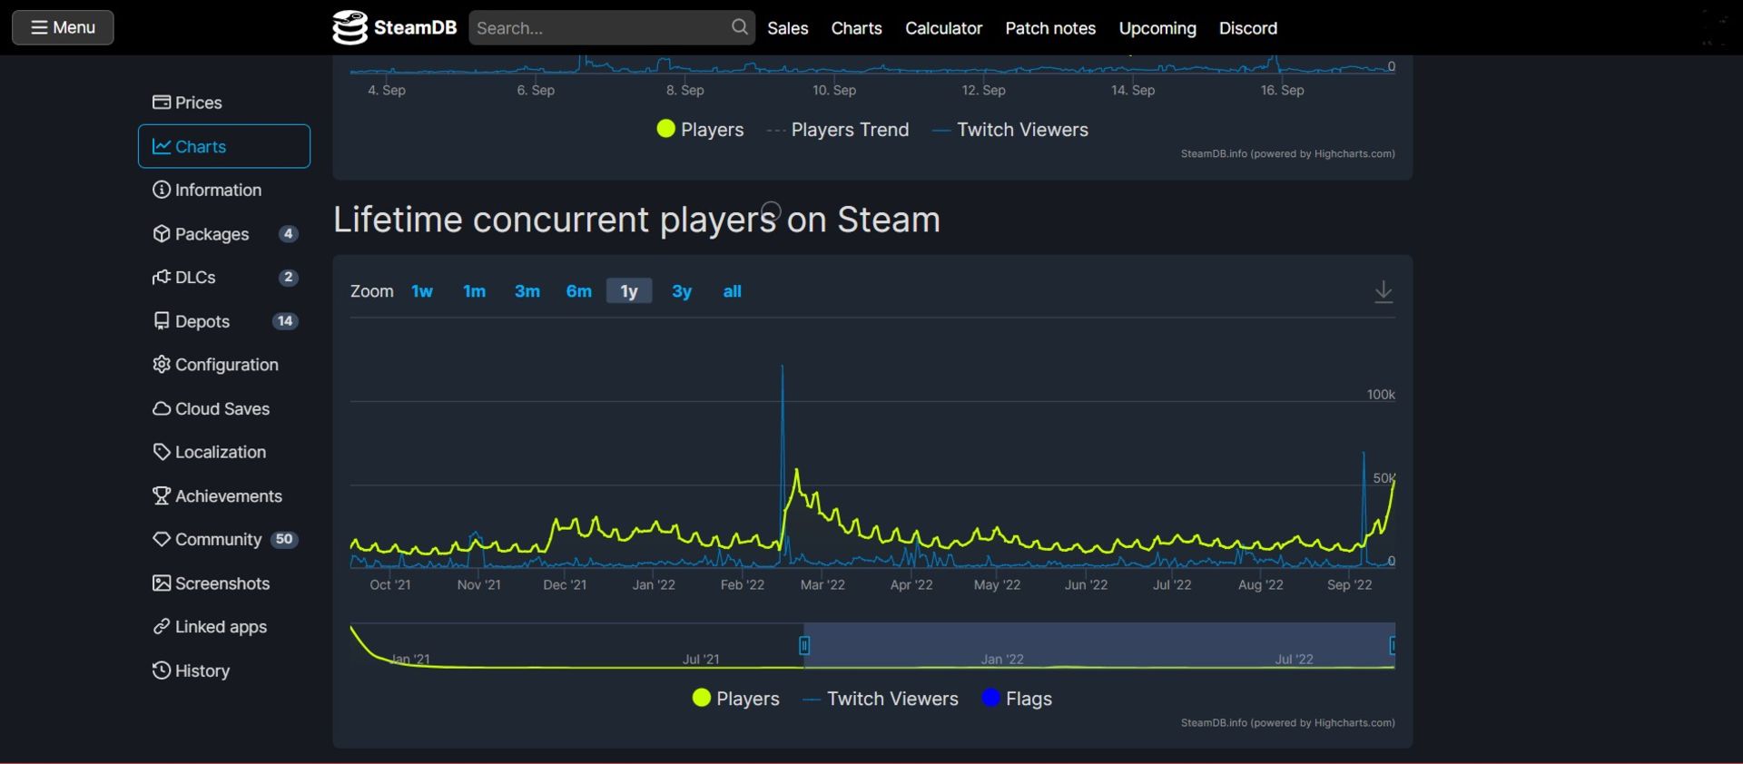Click the left navigator range handle

pyautogui.click(x=804, y=645)
